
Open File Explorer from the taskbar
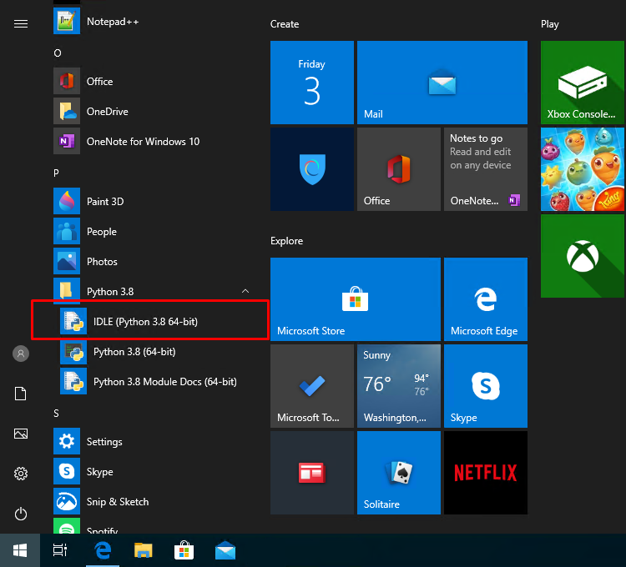[x=144, y=550]
